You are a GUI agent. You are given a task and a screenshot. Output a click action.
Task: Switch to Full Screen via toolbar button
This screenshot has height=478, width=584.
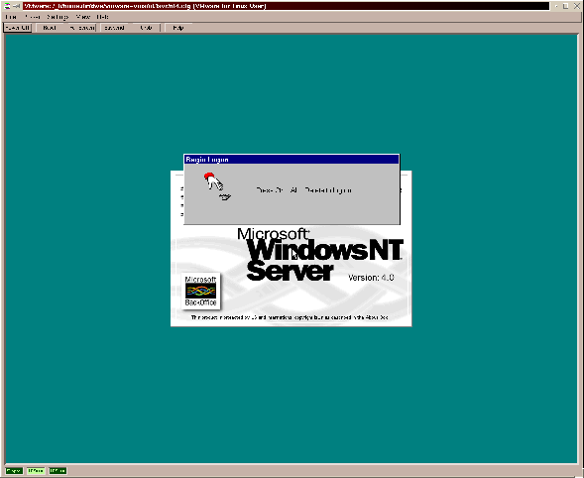point(82,28)
